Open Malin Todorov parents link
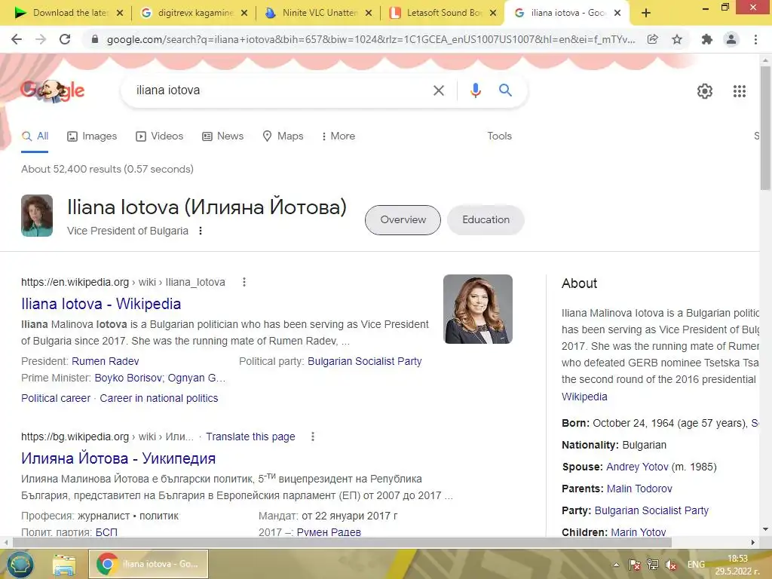Screen dimensions: 772x579 (x=639, y=489)
